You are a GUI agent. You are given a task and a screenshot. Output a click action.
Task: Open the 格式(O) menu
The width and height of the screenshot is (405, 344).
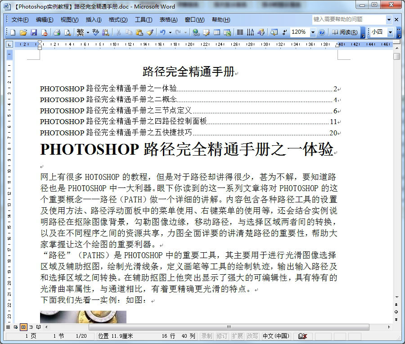click(x=118, y=20)
